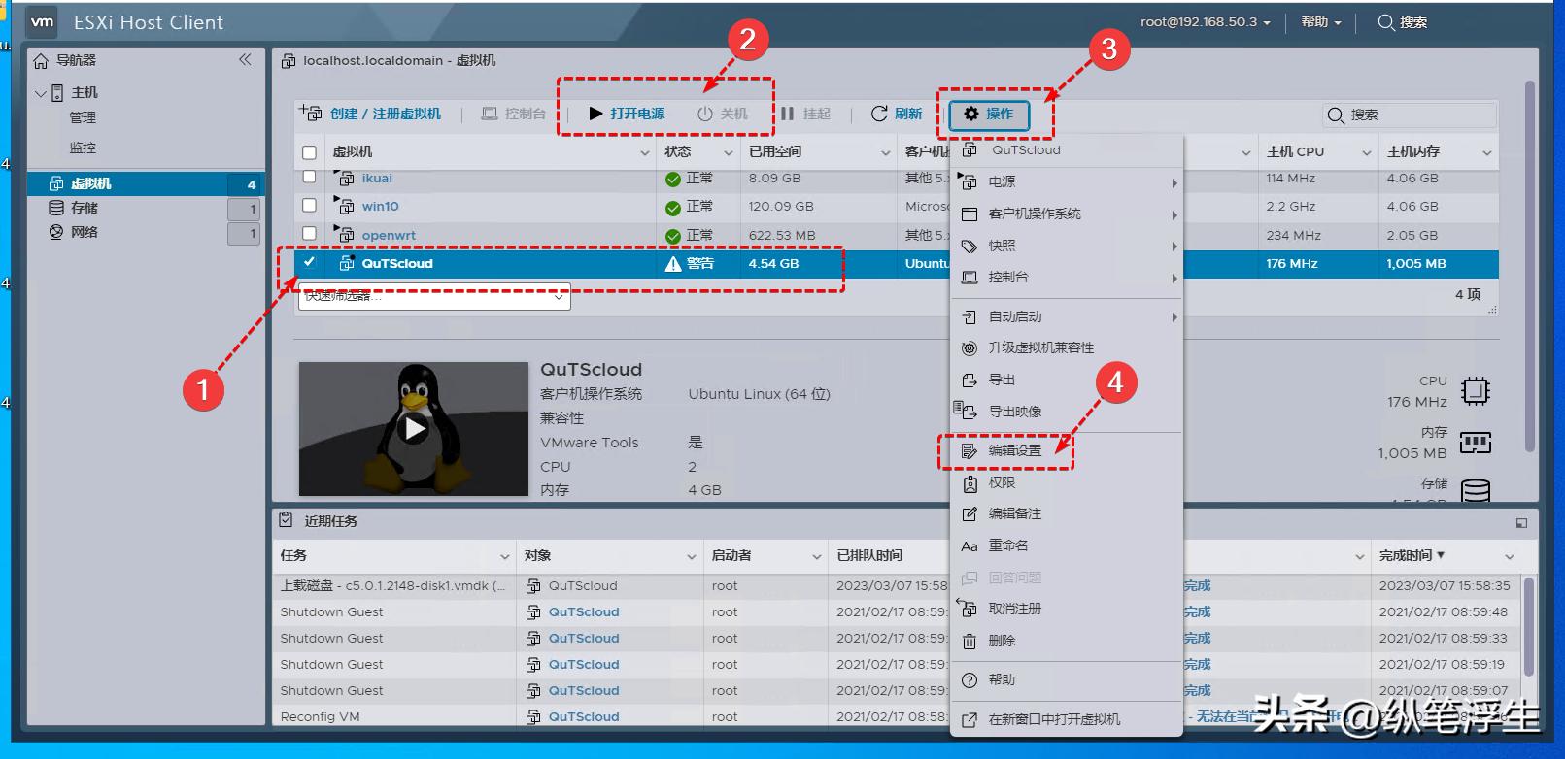Click the QuTScloud warning triangle icon
1565x759 pixels.
pyautogui.click(x=673, y=264)
